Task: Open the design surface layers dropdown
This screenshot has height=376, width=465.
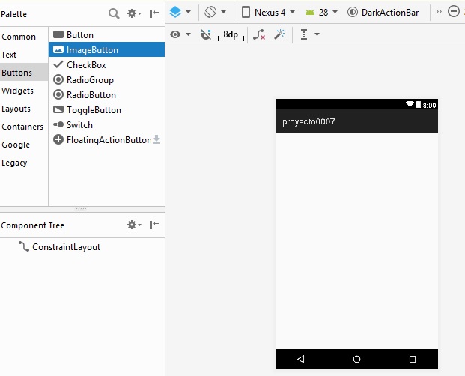Action: point(180,13)
